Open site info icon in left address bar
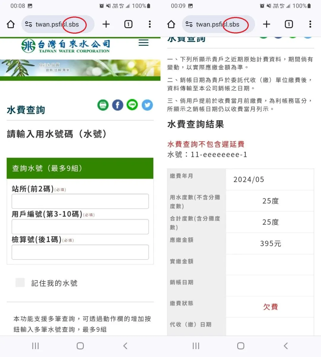The image size is (321, 357). (29, 24)
